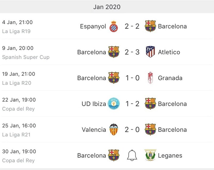Click the Valencia club crest
This screenshot has width=214, height=170.
114,130
